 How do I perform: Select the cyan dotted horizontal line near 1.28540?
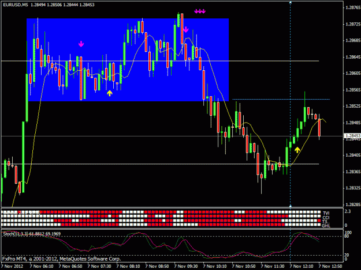(281, 100)
